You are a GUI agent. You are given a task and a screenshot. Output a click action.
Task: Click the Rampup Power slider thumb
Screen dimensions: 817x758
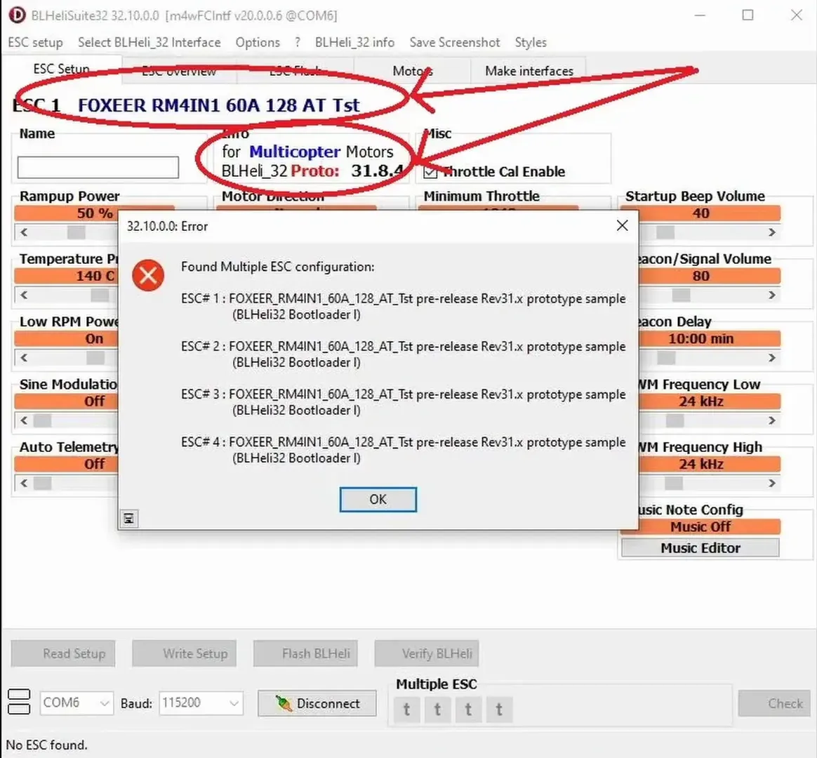tap(76, 232)
